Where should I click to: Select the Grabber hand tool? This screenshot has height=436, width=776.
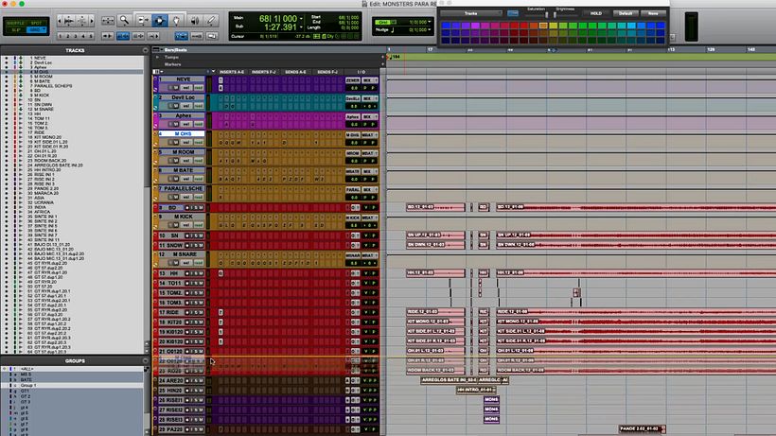176,20
